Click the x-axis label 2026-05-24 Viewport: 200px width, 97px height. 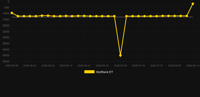(30, 66)
